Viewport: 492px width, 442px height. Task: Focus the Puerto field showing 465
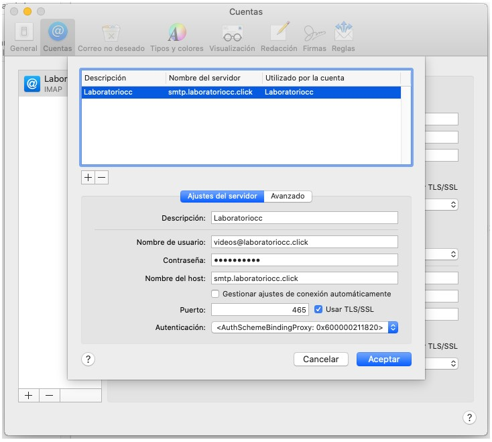tap(260, 309)
